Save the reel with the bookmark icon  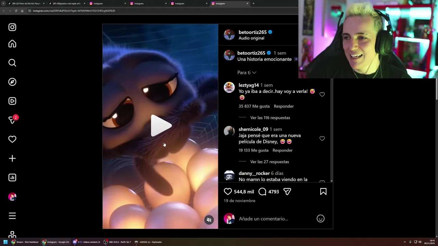(x=323, y=192)
